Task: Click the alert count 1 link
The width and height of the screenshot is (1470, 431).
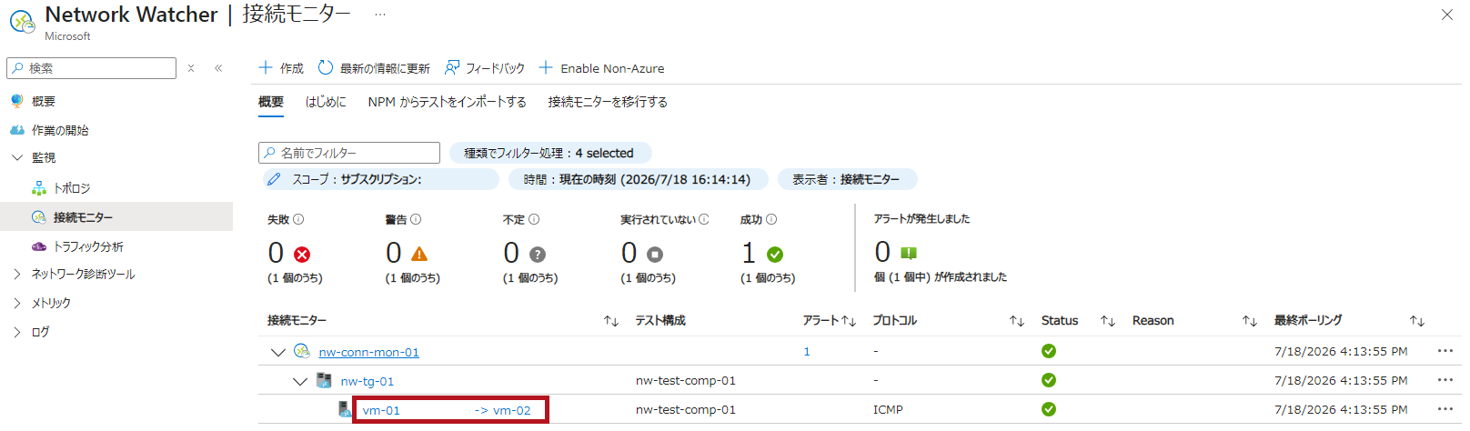Action: click(807, 351)
